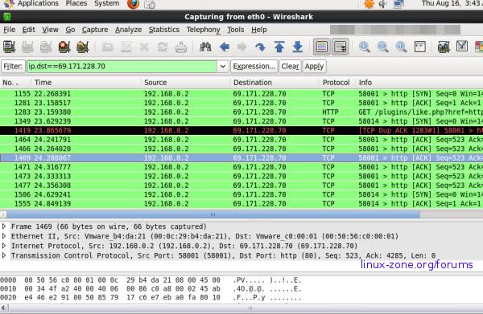Screen dimensions: 483x314
Task: Open the Telephony menu
Action: 204,30
